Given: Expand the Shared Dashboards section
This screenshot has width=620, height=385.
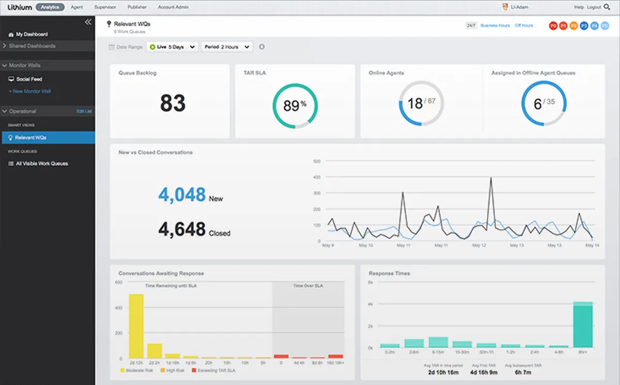Looking at the screenshot, I should (32, 46).
